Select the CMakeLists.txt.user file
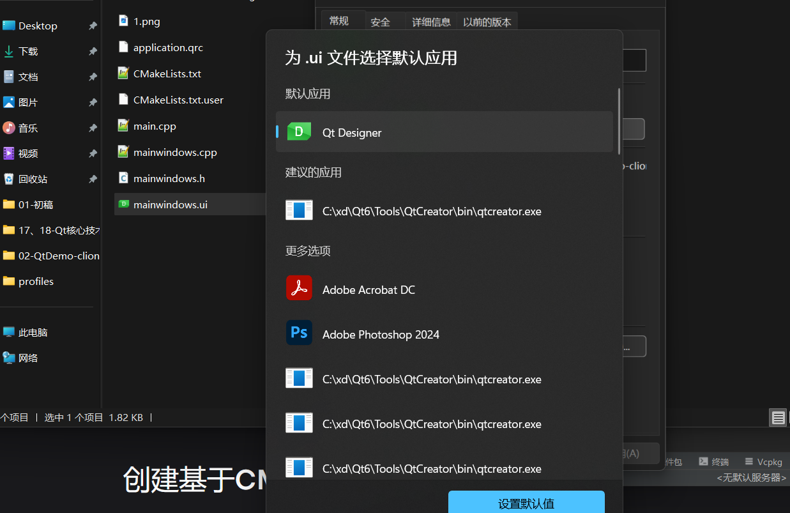Viewport: 790px width, 513px height. pyautogui.click(x=171, y=100)
